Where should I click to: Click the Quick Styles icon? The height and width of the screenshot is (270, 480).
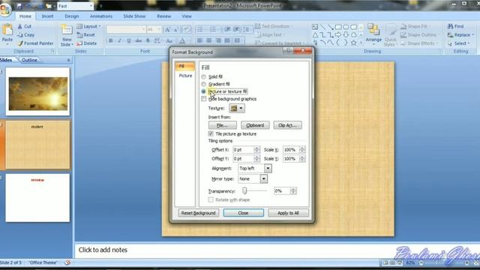click(x=391, y=31)
